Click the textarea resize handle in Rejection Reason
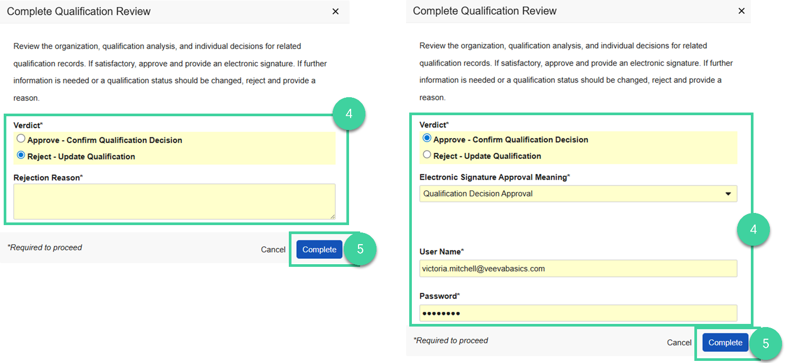The width and height of the screenshot is (810, 363). (x=333, y=216)
